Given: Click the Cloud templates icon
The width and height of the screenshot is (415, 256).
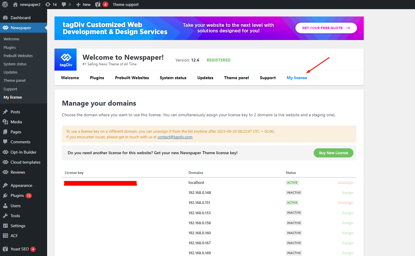Looking at the screenshot, I should coord(5,162).
